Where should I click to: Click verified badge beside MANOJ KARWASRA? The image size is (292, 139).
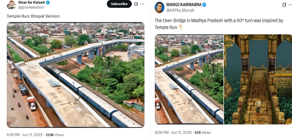click(205, 5)
